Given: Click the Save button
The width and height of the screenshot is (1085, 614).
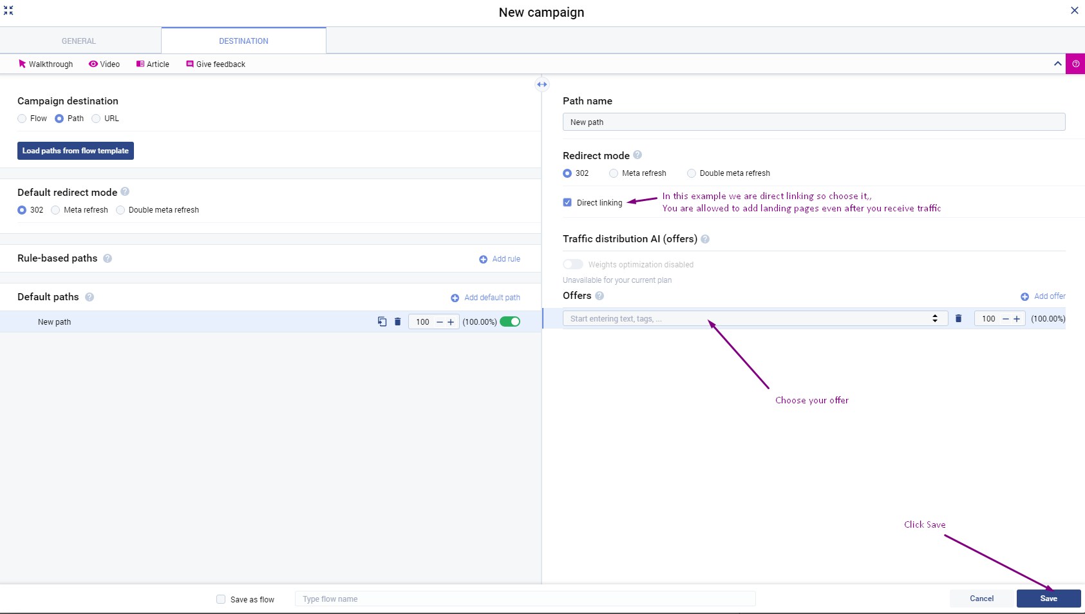Looking at the screenshot, I should (1048, 599).
